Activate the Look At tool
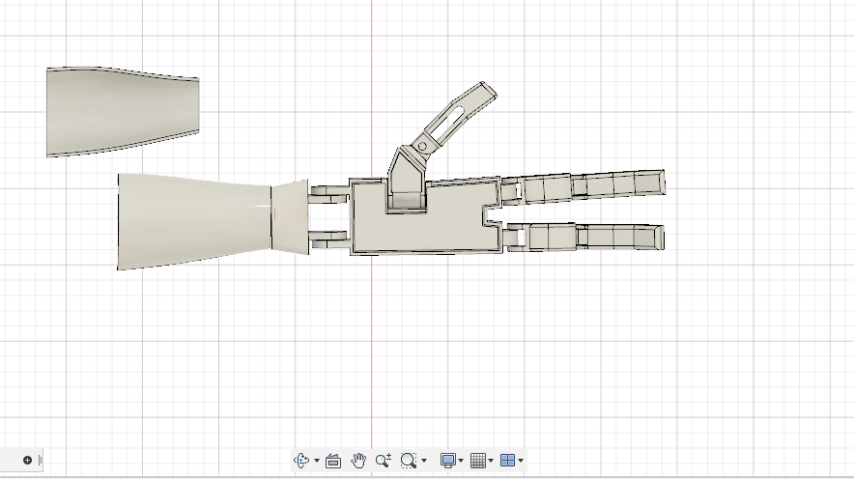Image resolution: width=854 pixels, height=479 pixels. (x=333, y=461)
